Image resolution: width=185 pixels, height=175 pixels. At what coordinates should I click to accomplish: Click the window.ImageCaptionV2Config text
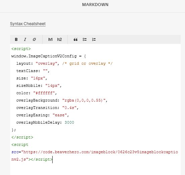[x=44, y=56]
